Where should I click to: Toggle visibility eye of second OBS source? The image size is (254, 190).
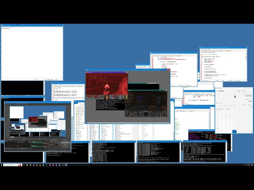point(29,142)
